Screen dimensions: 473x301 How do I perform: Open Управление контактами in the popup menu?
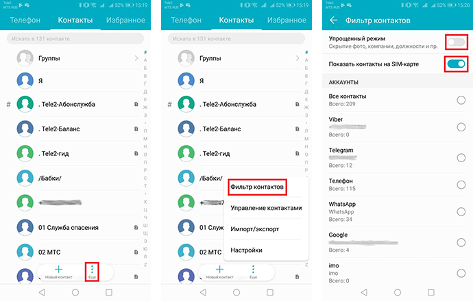click(x=266, y=208)
